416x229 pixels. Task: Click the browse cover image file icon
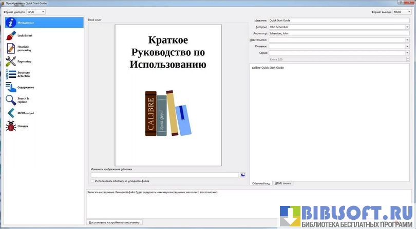pos(243,175)
